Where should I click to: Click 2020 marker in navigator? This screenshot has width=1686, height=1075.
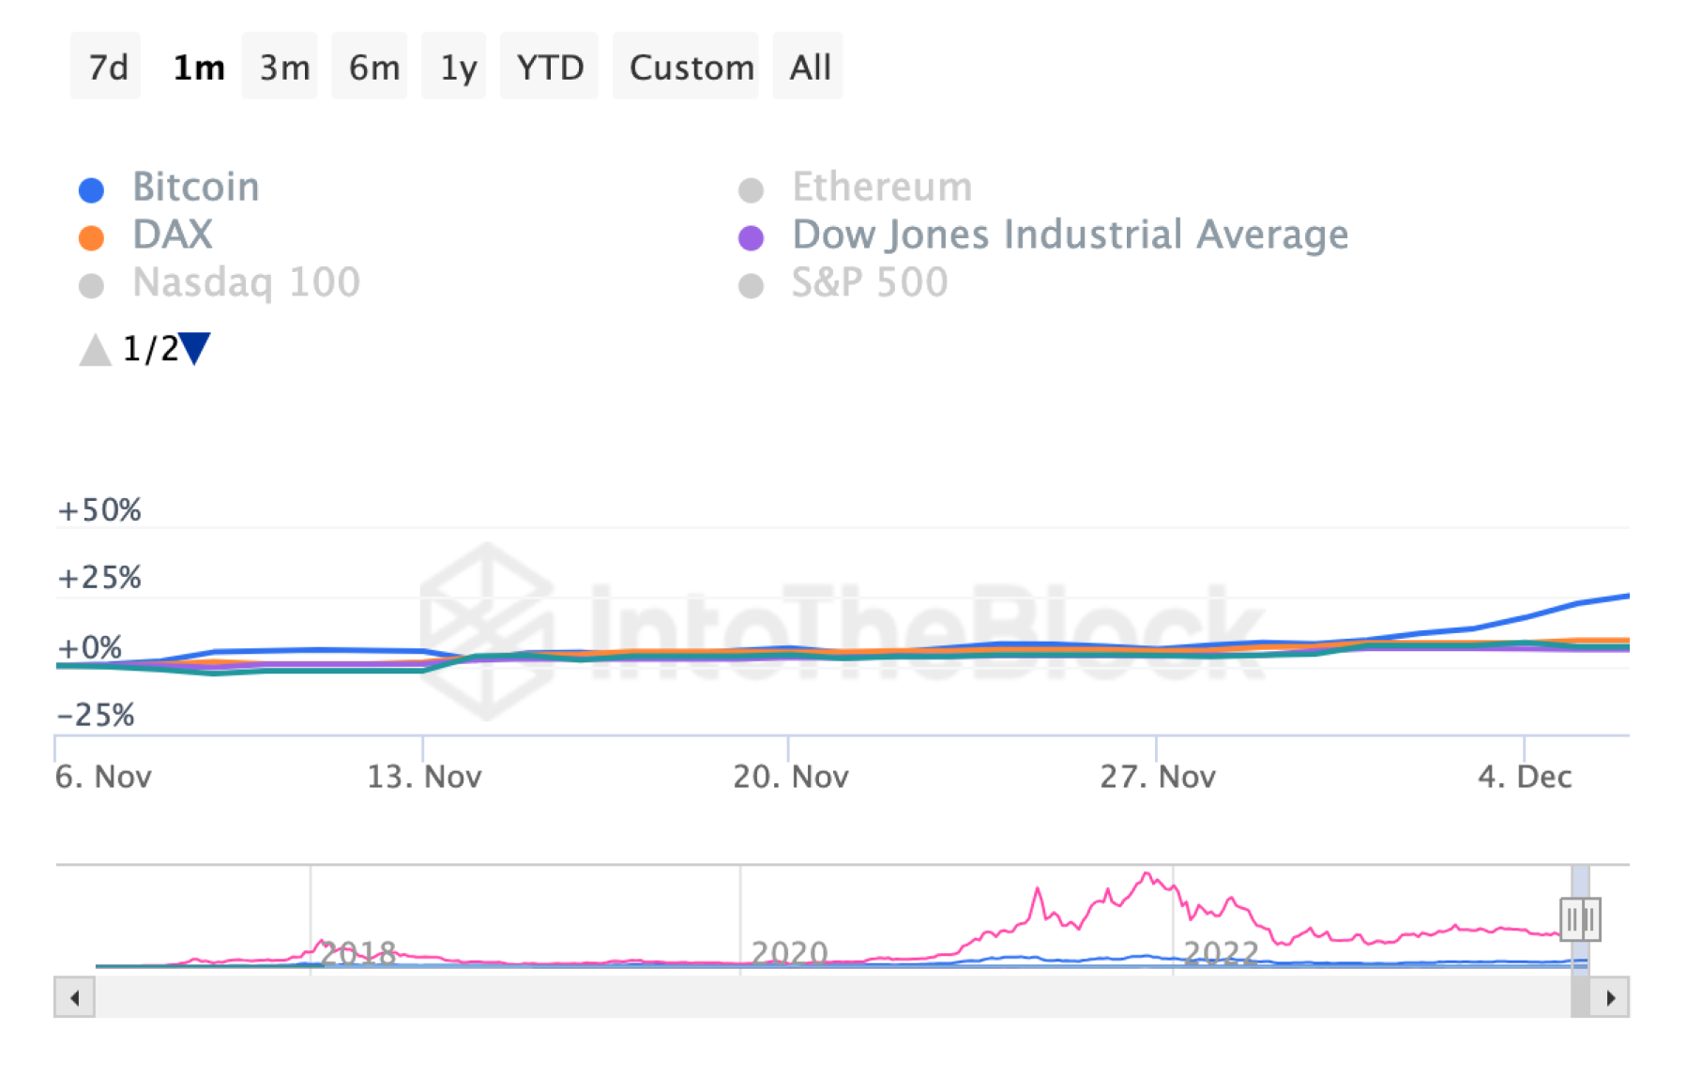(790, 953)
